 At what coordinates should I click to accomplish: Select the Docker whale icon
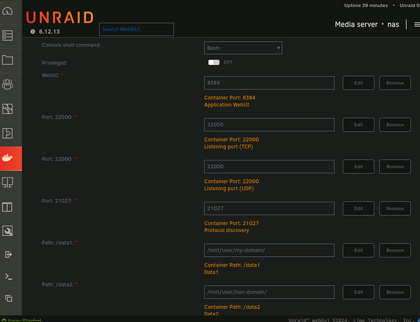coord(8,158)
